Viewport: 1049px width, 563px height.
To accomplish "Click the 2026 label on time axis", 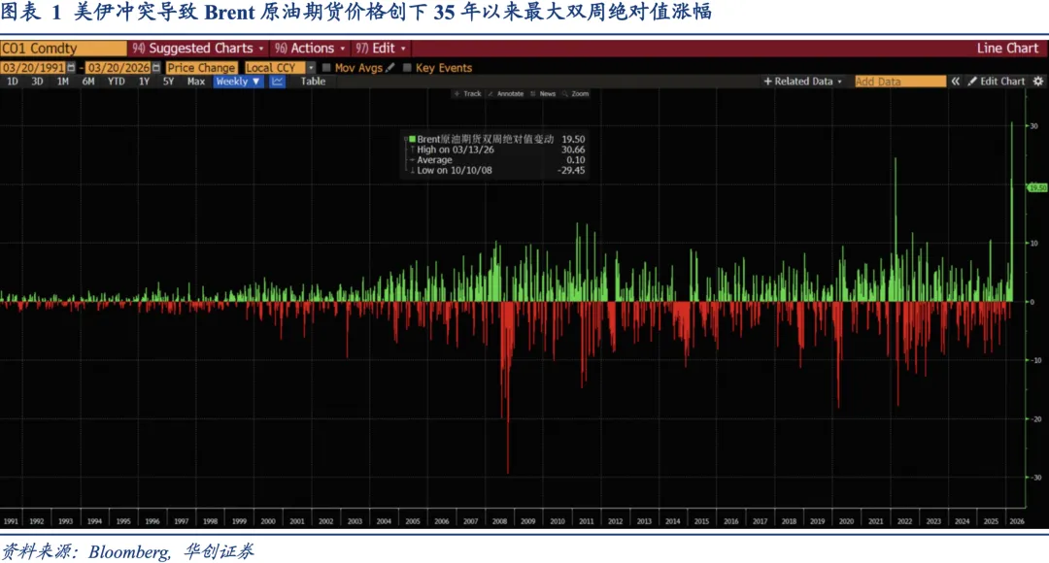I will [x=1016, y=521].
